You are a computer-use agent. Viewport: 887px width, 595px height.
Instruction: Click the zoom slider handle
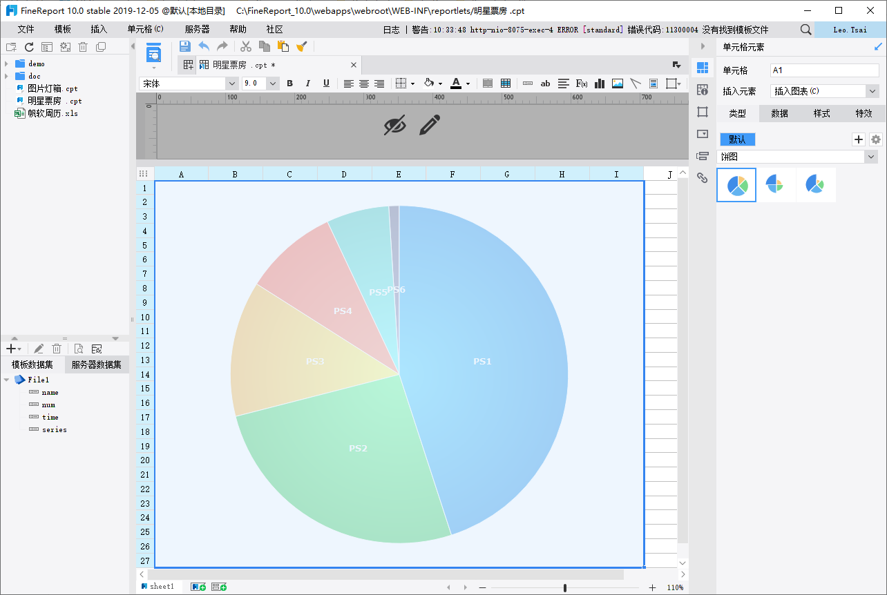(x=565, y=587)
